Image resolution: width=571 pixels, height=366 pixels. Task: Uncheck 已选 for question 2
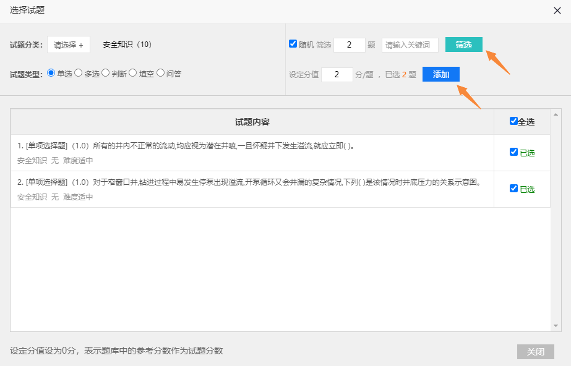click(513, 189)
